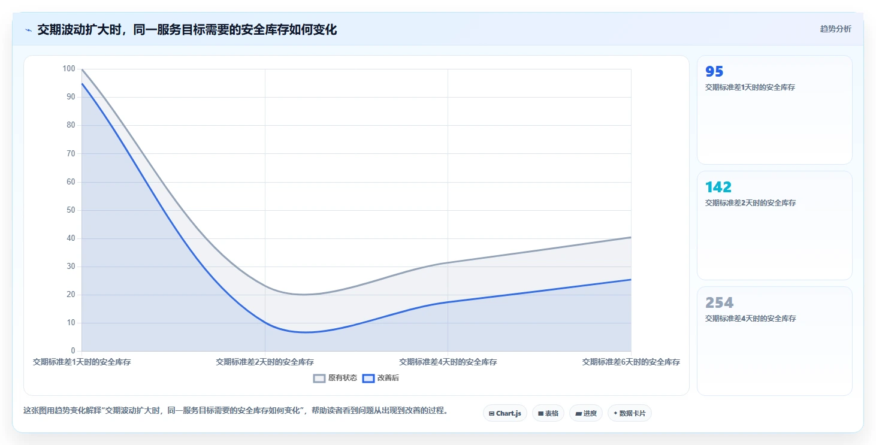Click the 表格 tag icon
This screenshot has width=876, height=445.
(x=540, y=413)
